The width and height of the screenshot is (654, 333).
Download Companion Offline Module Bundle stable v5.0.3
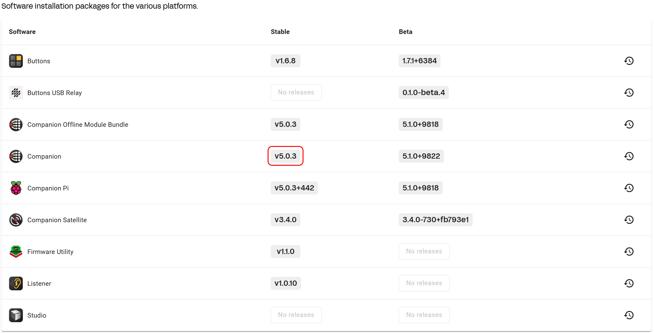[286, 124]
